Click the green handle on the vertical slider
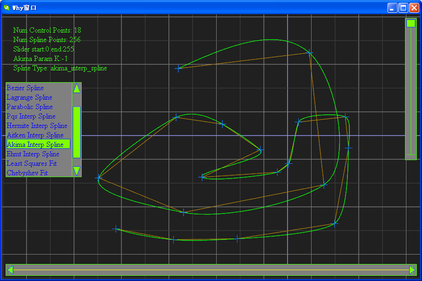Image resolution: width=422 pixels, height=281 pixels. pos(411,23)
